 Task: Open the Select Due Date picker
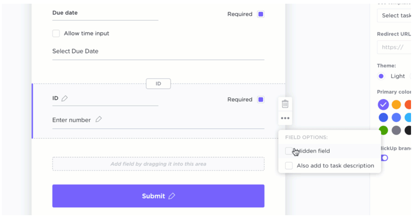(158, 51)
